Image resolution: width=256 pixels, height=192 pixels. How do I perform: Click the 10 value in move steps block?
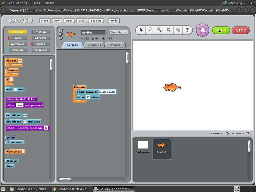point(88,97)
